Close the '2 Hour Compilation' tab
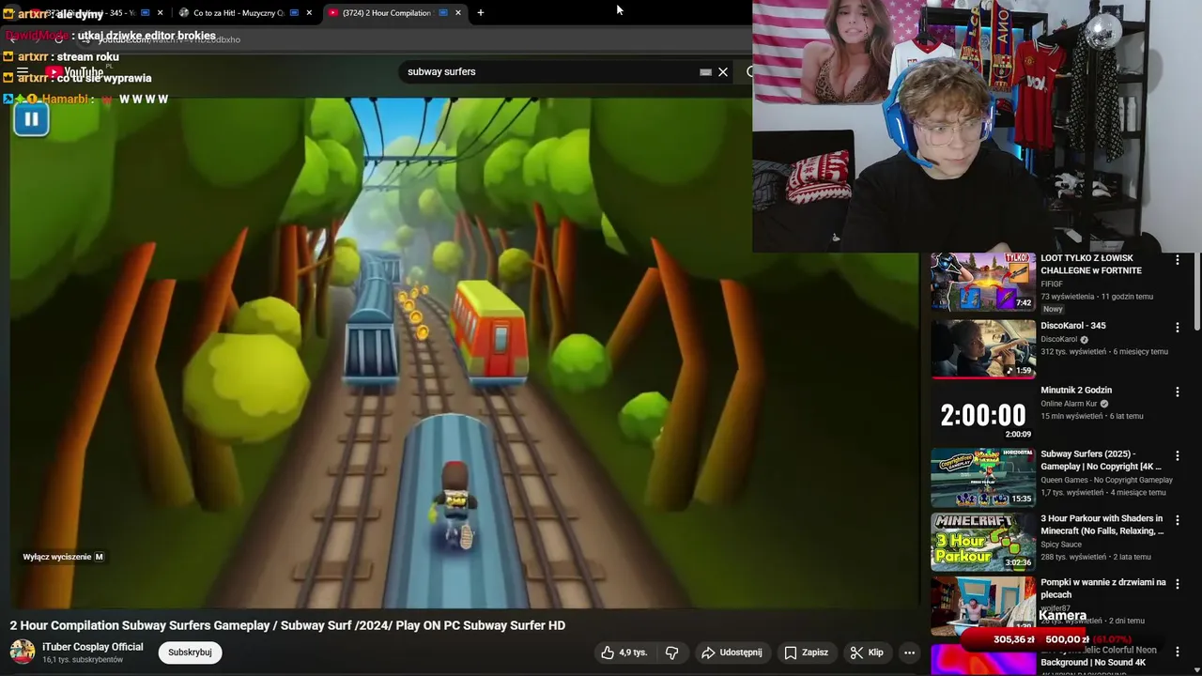This screenshot has width=1202, height=676. pos(458,13)
